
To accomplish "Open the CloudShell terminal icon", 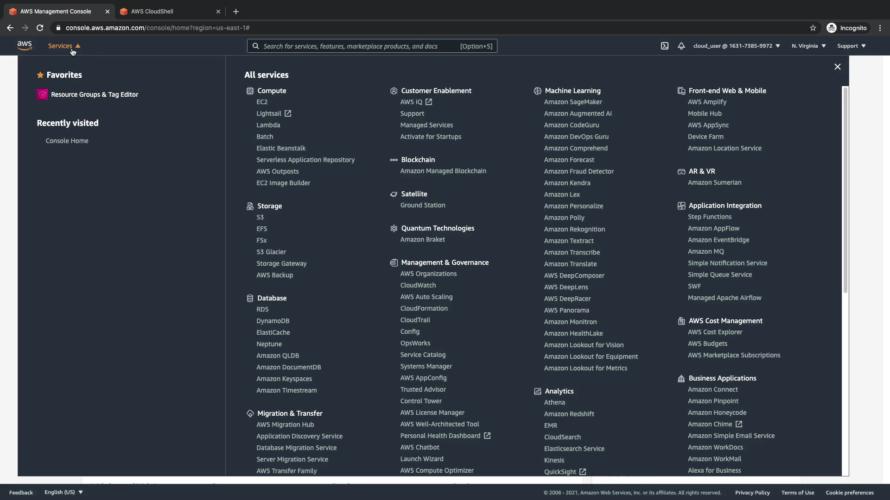I will click(664, 46).
